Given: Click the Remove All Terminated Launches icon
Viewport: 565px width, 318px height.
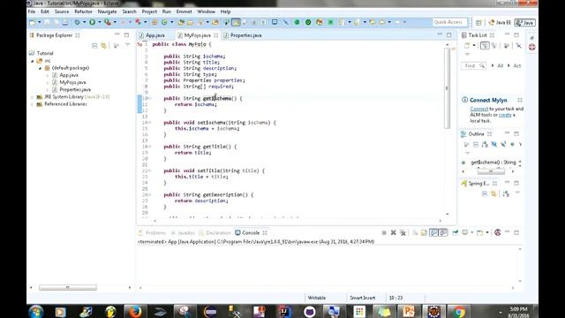Looking at the screenshot, I should 403,233.
